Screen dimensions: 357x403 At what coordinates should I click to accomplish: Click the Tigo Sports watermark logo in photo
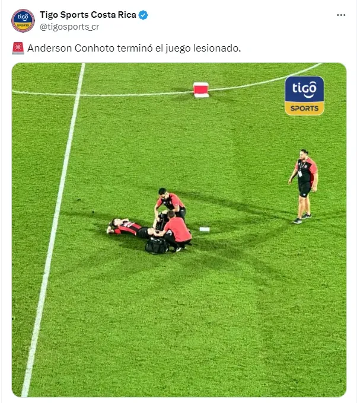coord(304,95)
